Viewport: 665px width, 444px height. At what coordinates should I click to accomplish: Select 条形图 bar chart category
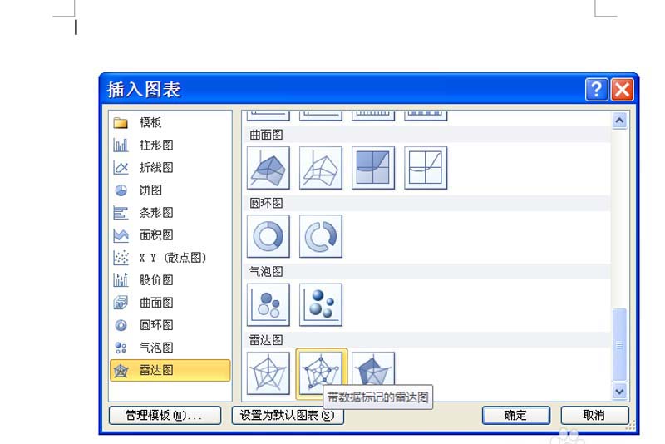click(x=170, y=213)
